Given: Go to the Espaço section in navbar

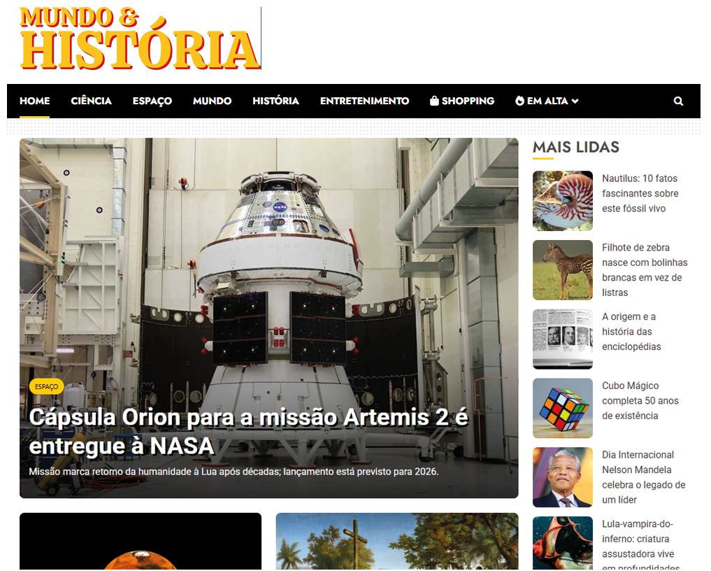Looking at the screenshot, I should [152, 101].
